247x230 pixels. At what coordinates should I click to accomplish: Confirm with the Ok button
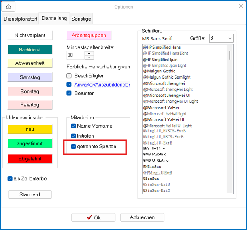[x=93, y=217]
